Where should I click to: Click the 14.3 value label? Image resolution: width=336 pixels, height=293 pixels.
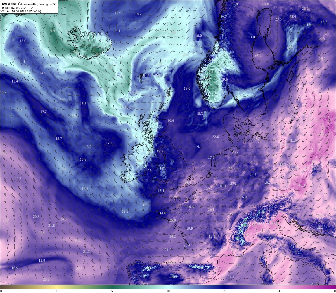[x=253, y=175]
